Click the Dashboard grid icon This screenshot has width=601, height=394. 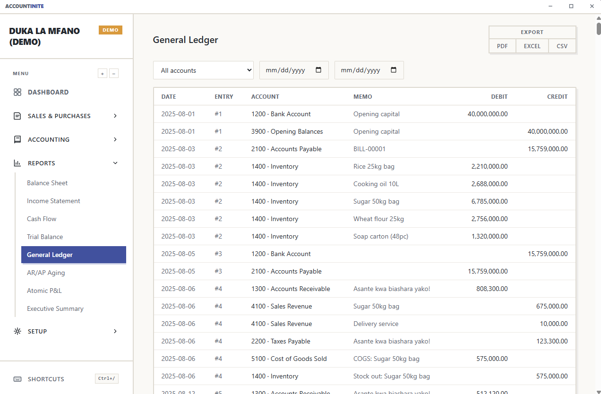pos(17,92)
